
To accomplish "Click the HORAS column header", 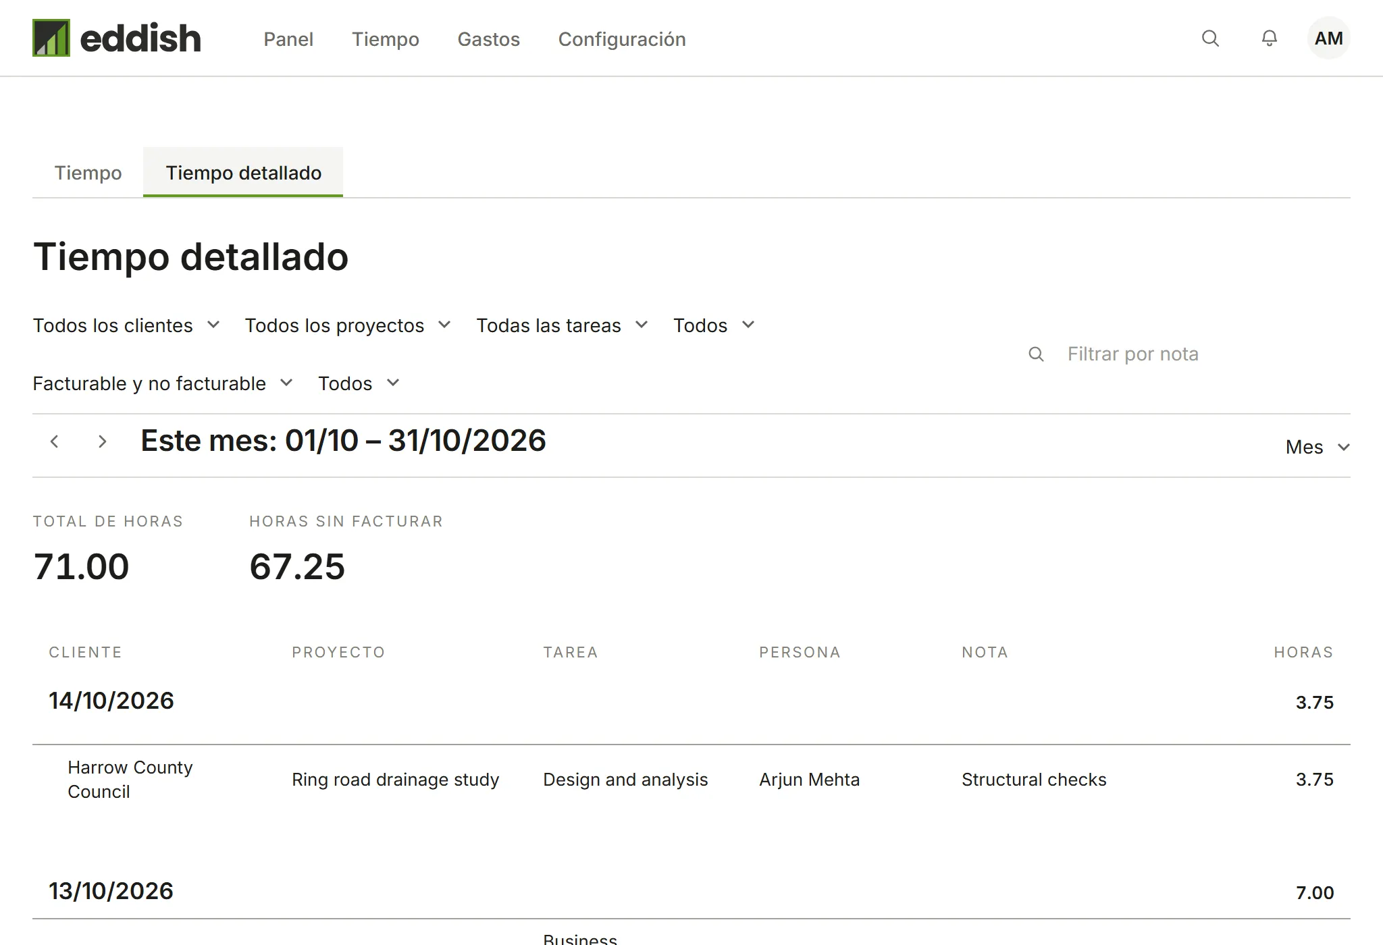I will [1304, 652].
